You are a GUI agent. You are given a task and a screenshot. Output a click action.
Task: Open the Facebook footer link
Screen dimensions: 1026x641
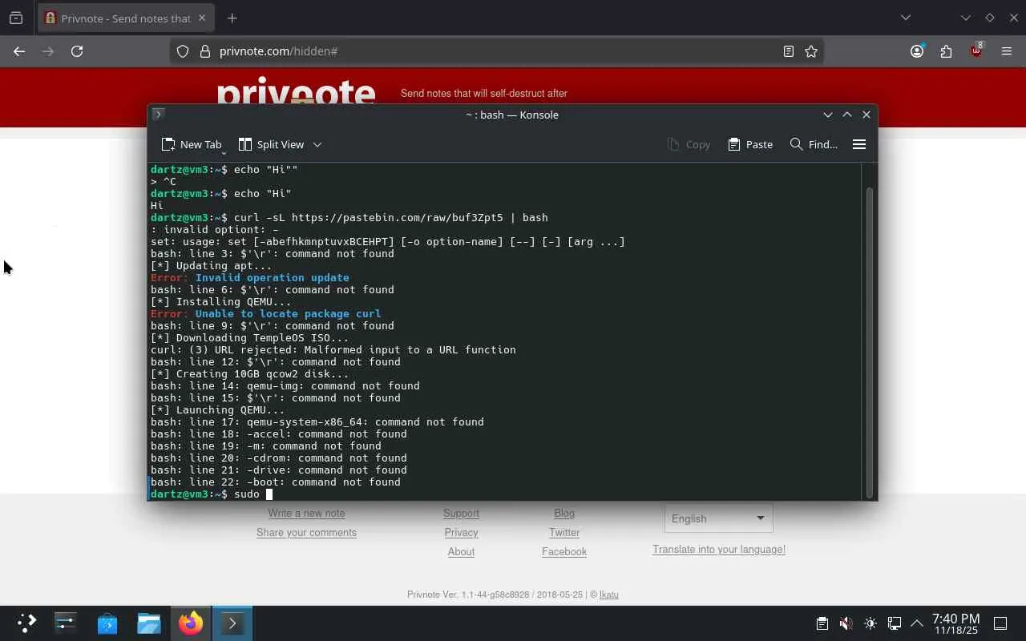[x=564, y=551]
